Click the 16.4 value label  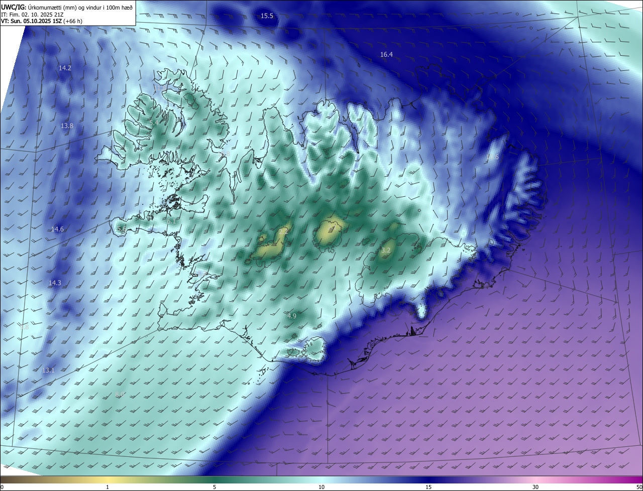386,54
